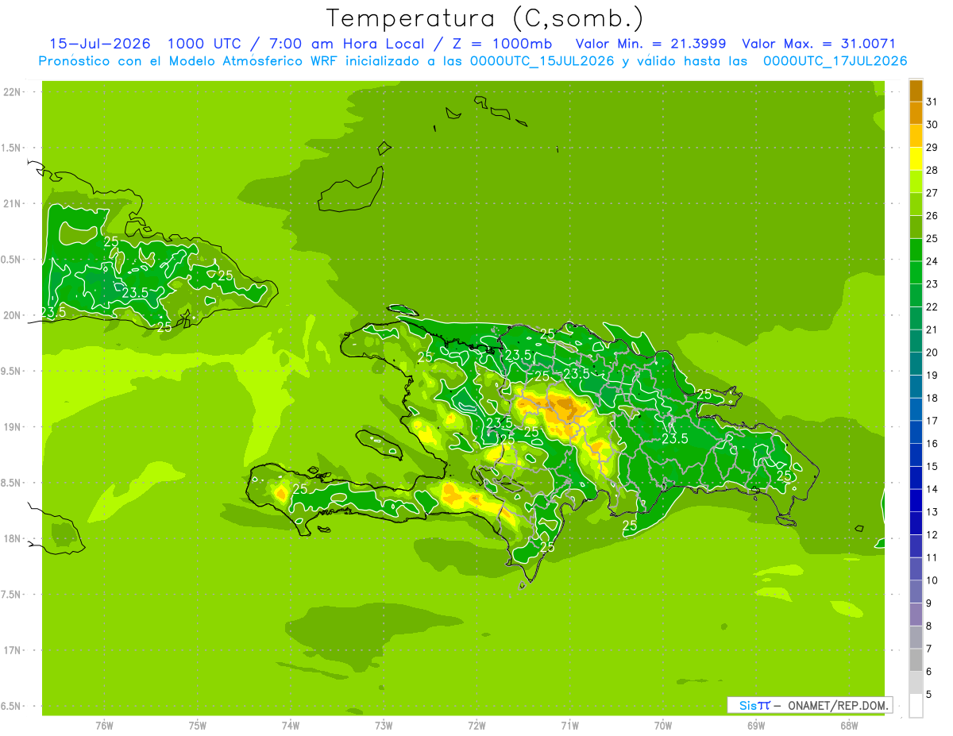Click the 25 contour label on Haiti's southwestern peninsula

point(300,489)
